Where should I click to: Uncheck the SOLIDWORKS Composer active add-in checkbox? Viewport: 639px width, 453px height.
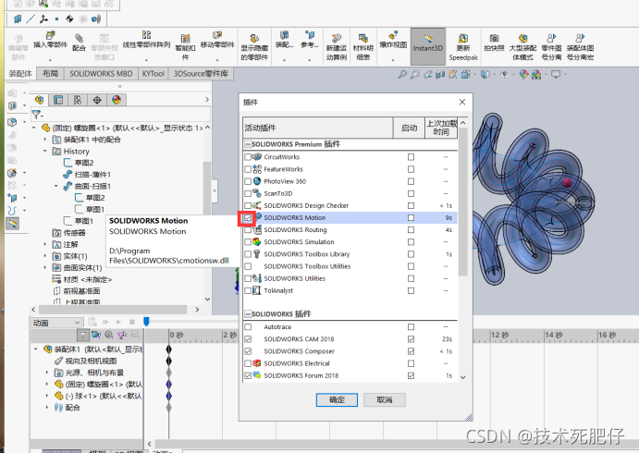pos(248,351)
